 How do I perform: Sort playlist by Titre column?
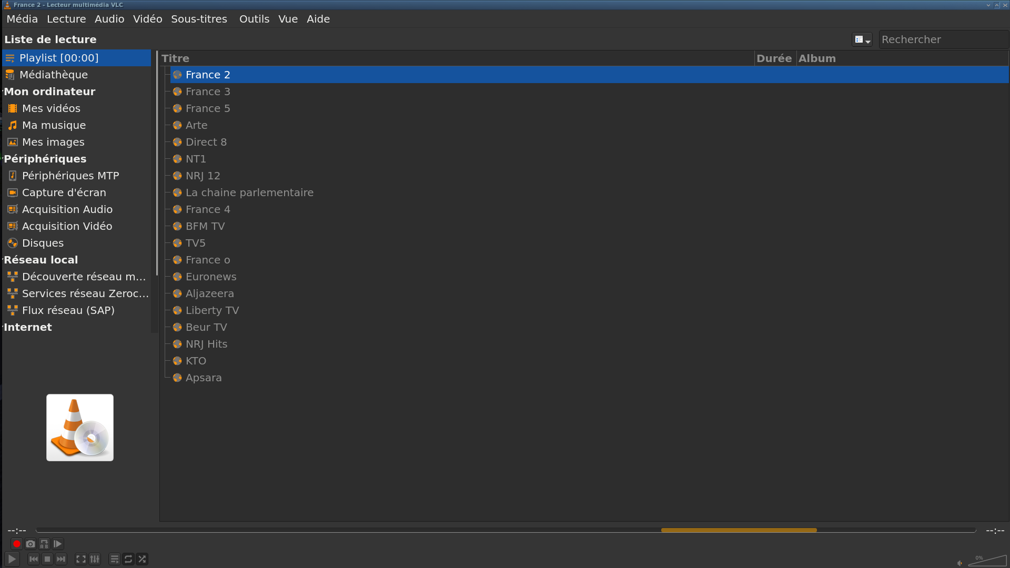(x=457, y=58)
